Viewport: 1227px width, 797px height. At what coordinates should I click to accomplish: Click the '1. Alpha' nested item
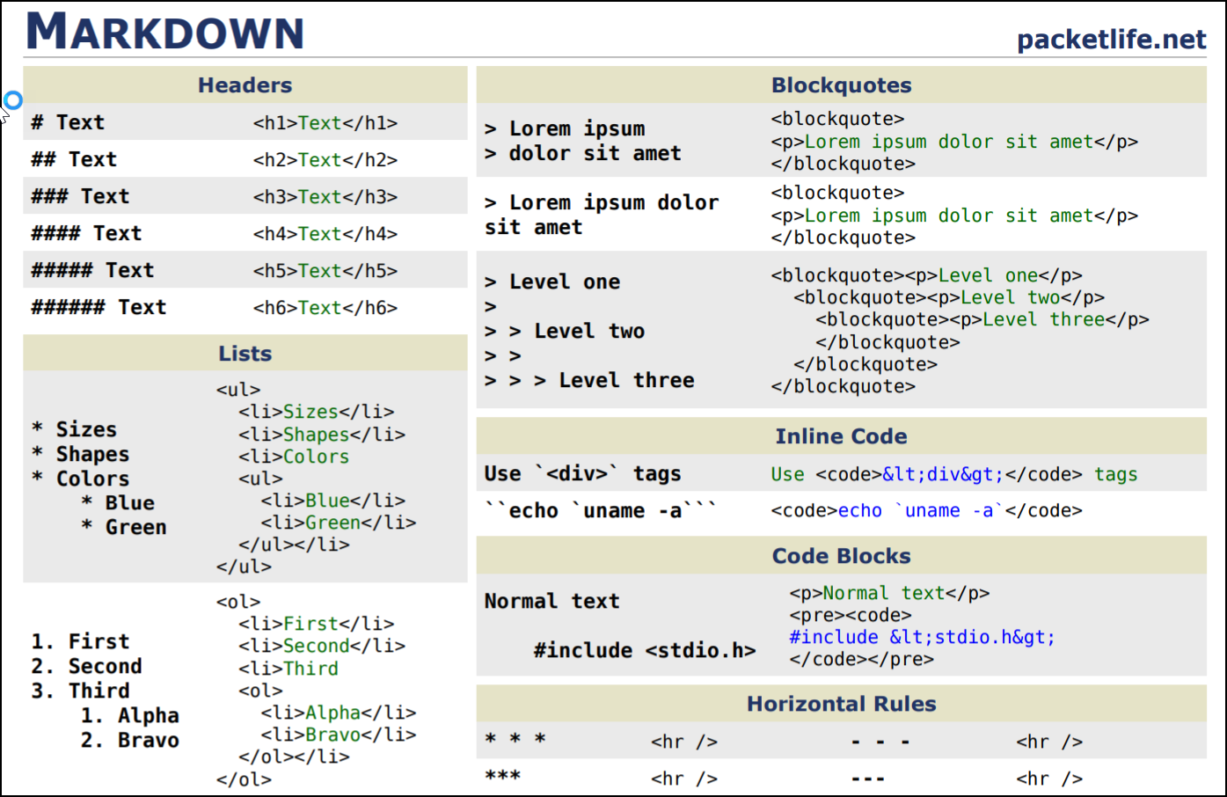pyautogui.click(x=129, y=715)
